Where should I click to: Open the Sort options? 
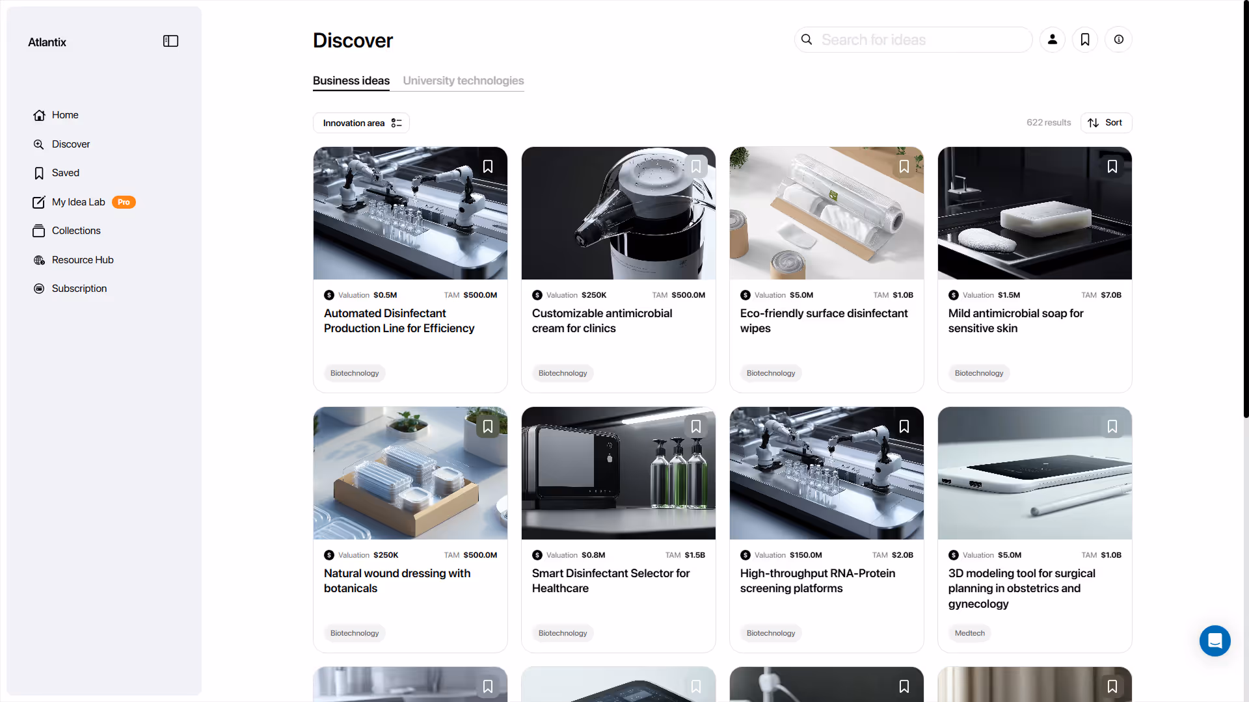pyautogui.click(x=1106, y=123)
